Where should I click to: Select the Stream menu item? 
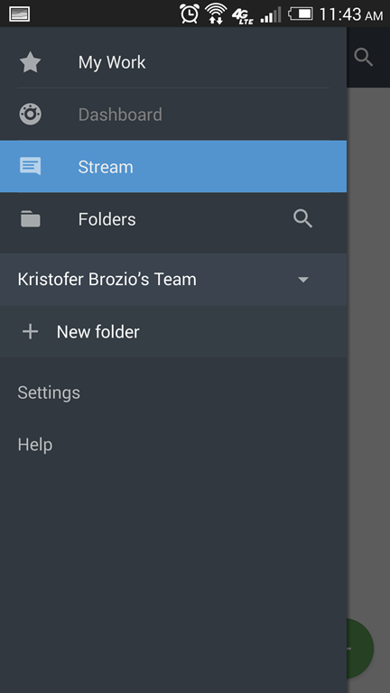173,167
